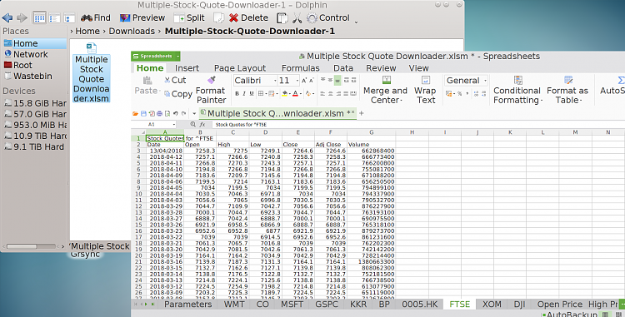Apply red font color
The width and height of the screenshot is (625, 317).
(x=295, y=94)
